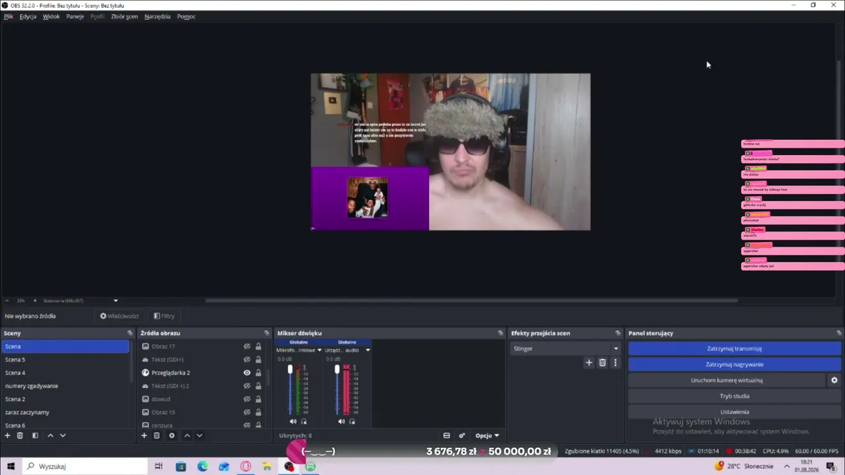
Task: Open scene filters icon in Sceny toolbar
Action: click(35, 435)
